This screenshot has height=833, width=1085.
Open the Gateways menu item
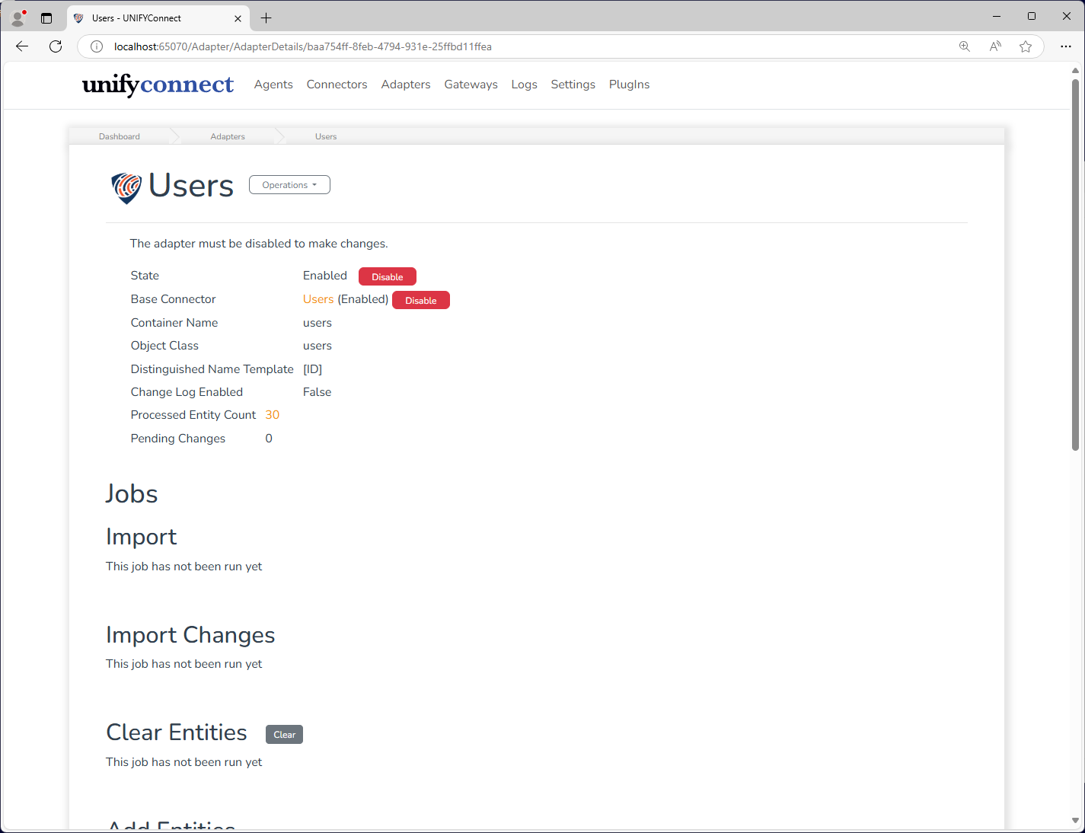pyautogui.click(x=471, y=85)
